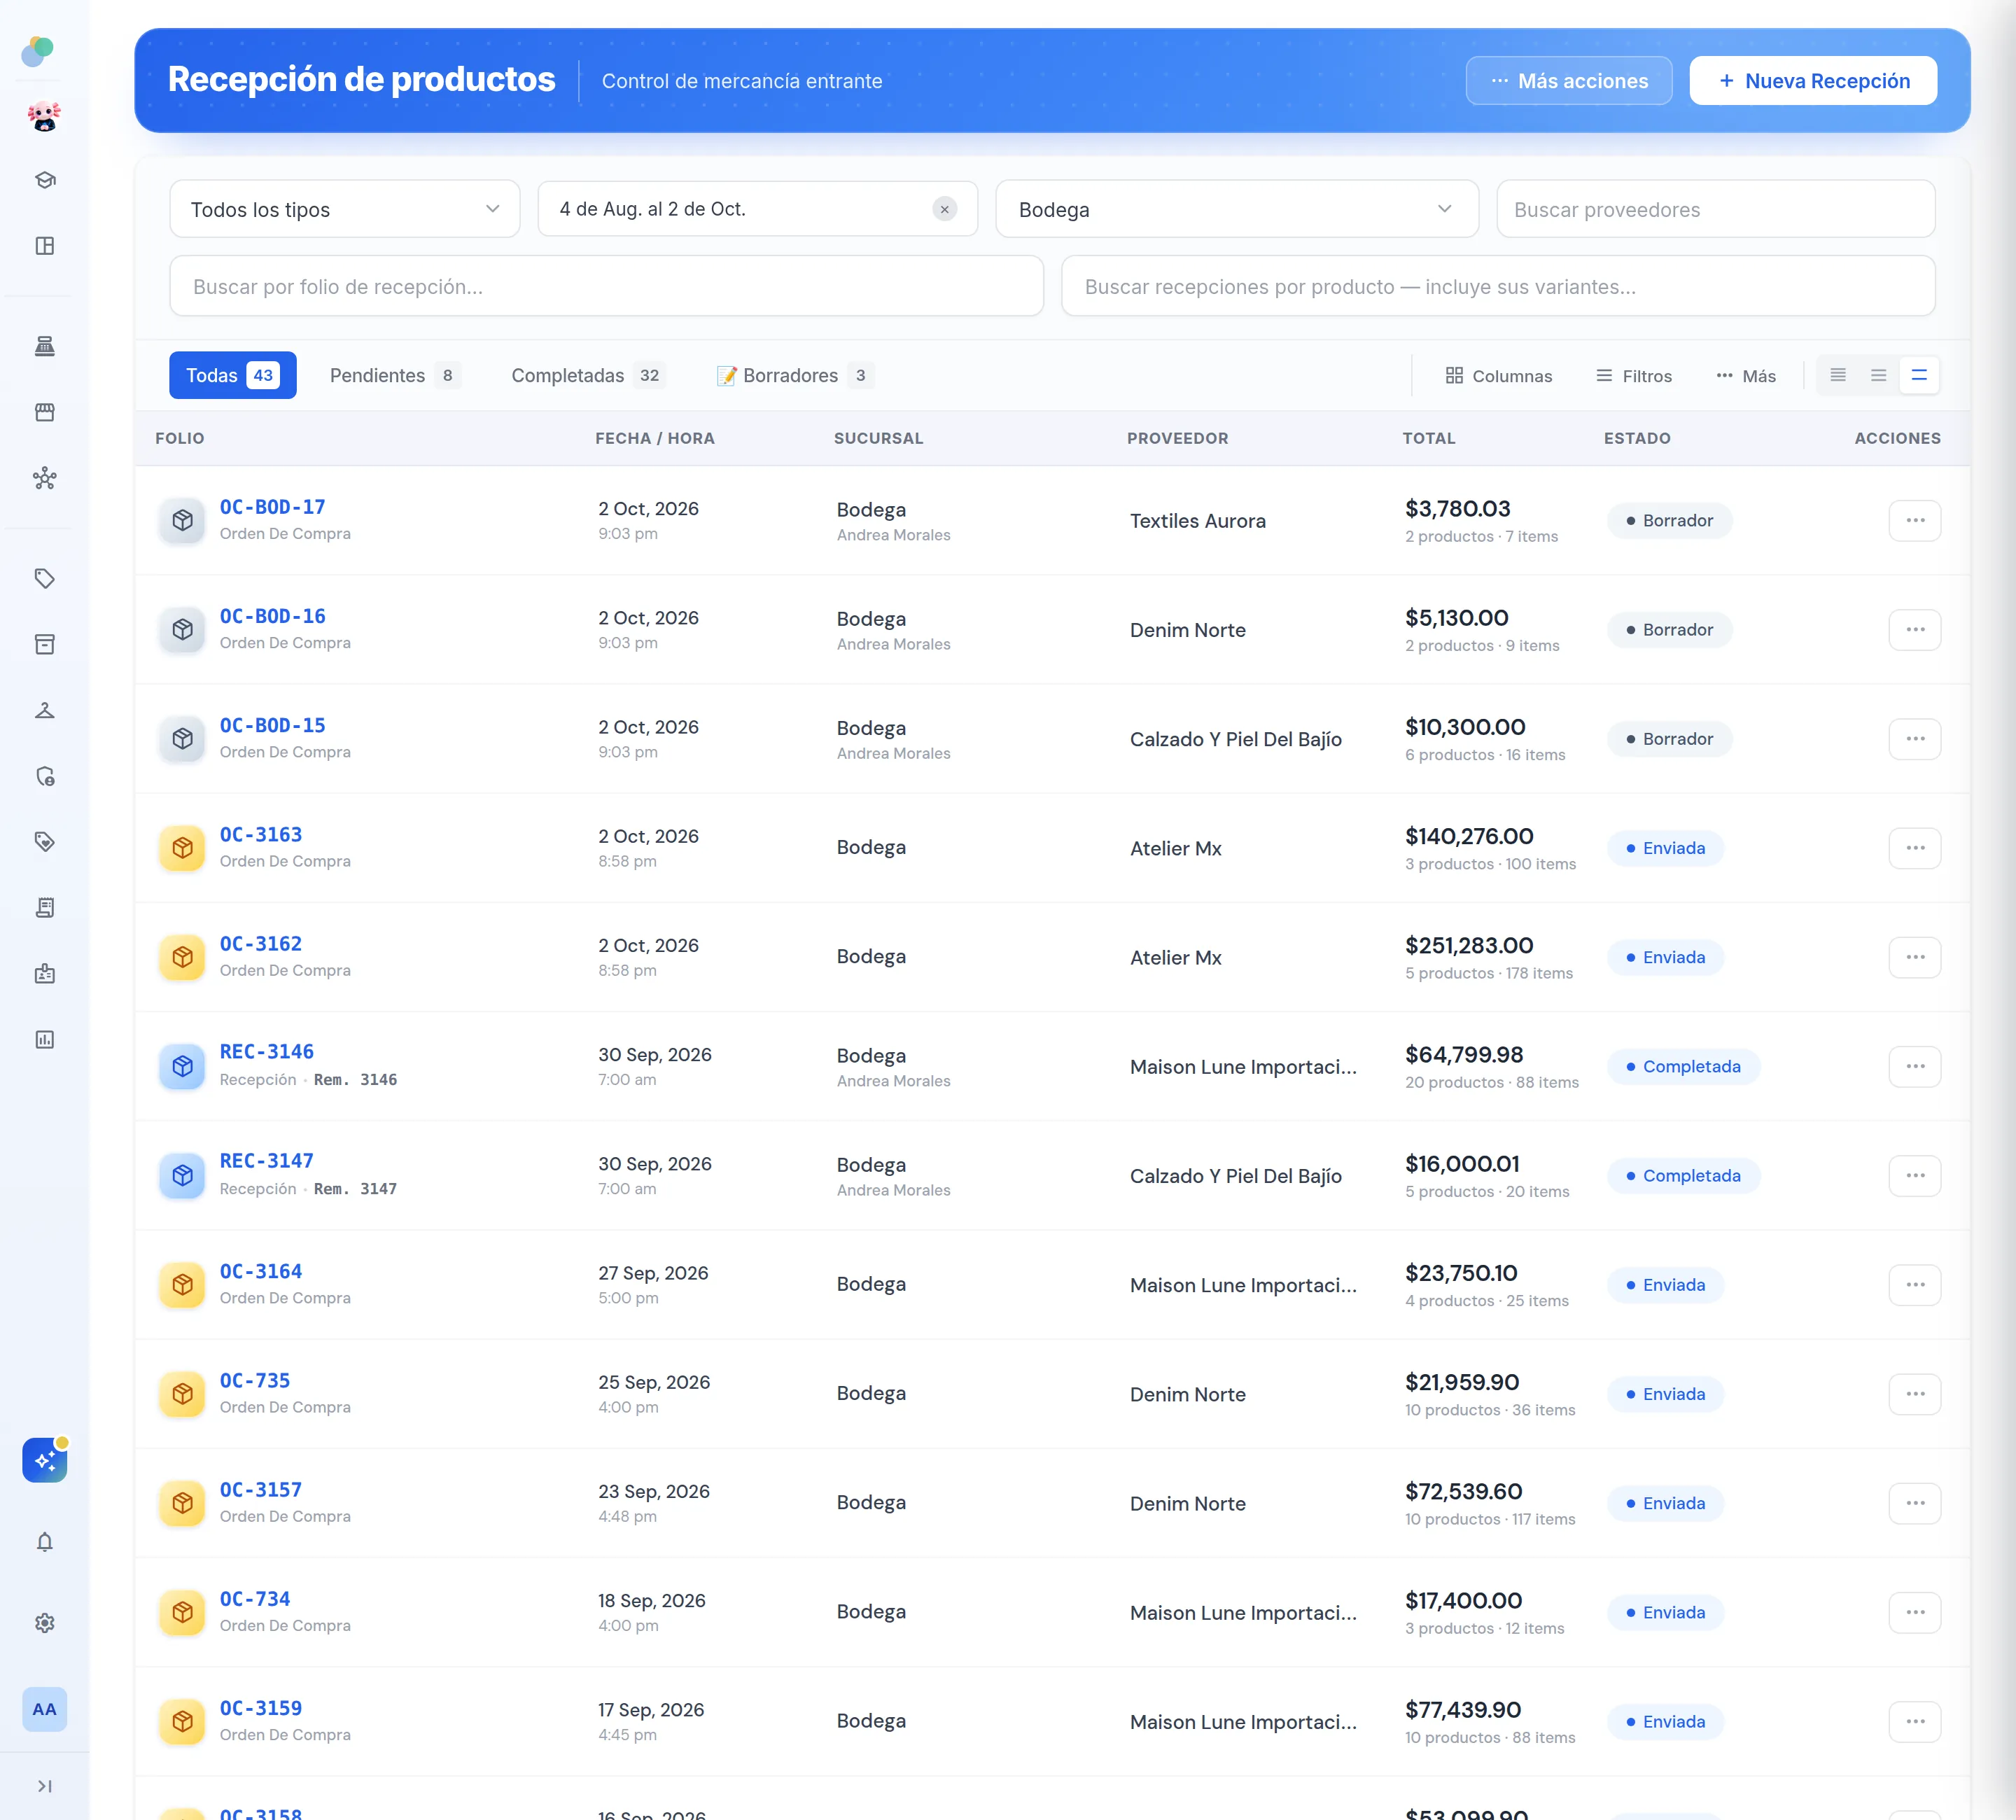This screenshot has width=2016, height=1820.
Task: Open the AI assistant sparkle icon
Action: tap(45, 1461)
